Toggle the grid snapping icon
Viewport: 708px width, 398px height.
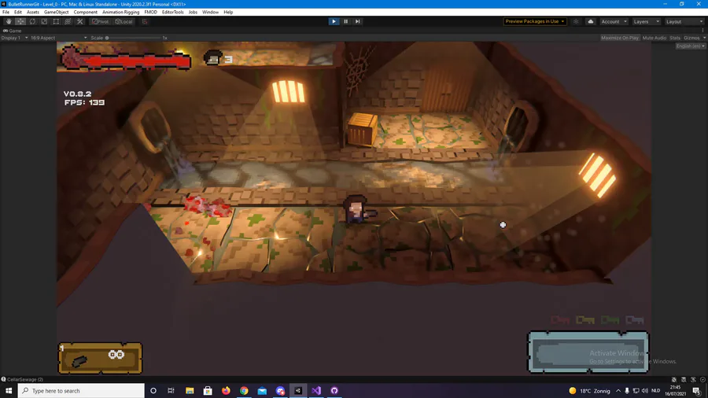pyautogui.click(x=145, y=21)
